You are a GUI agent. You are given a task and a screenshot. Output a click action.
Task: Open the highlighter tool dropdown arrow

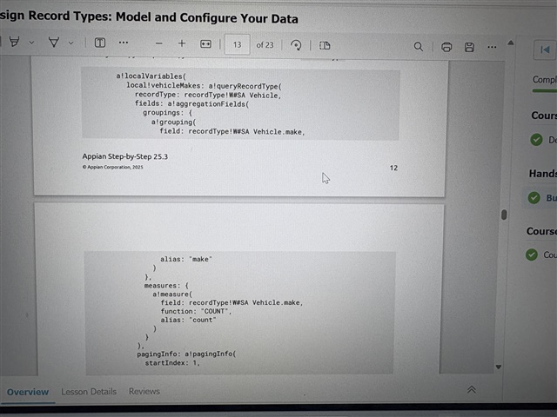click(x=32, y=42)
